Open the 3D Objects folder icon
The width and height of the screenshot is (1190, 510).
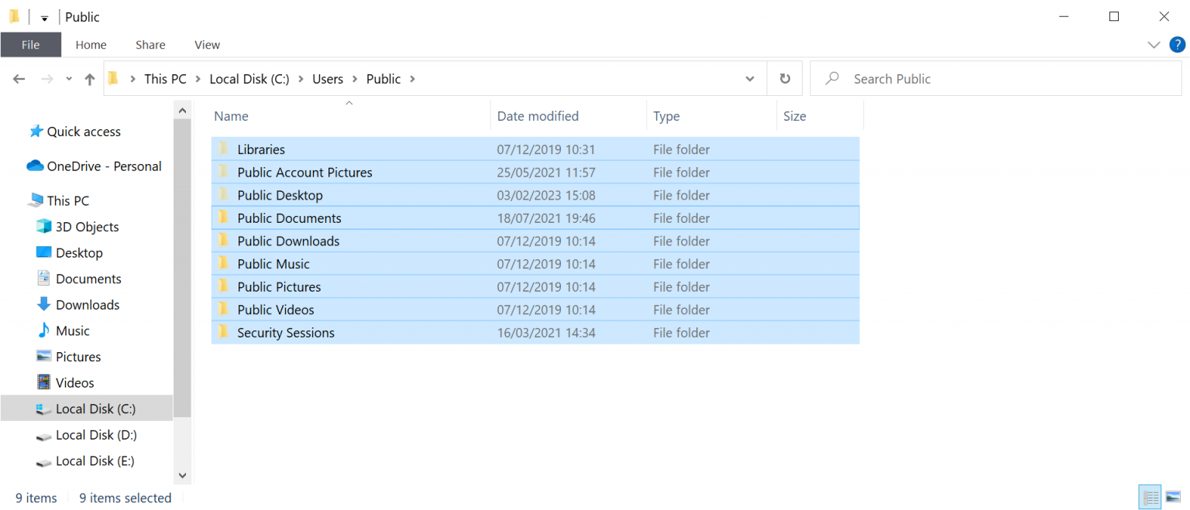[43, 226]
